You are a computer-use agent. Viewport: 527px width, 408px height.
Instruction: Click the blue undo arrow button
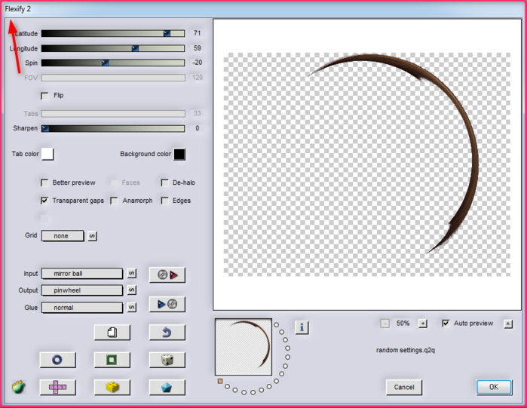167,333
